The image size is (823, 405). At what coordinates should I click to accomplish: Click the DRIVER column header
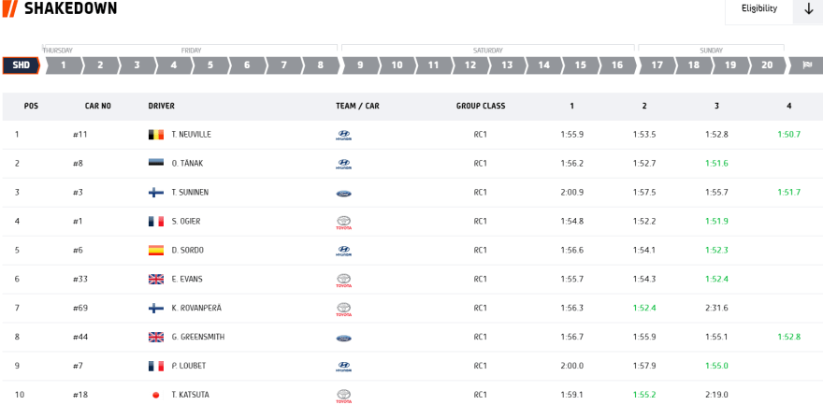(x=161, y=107)
